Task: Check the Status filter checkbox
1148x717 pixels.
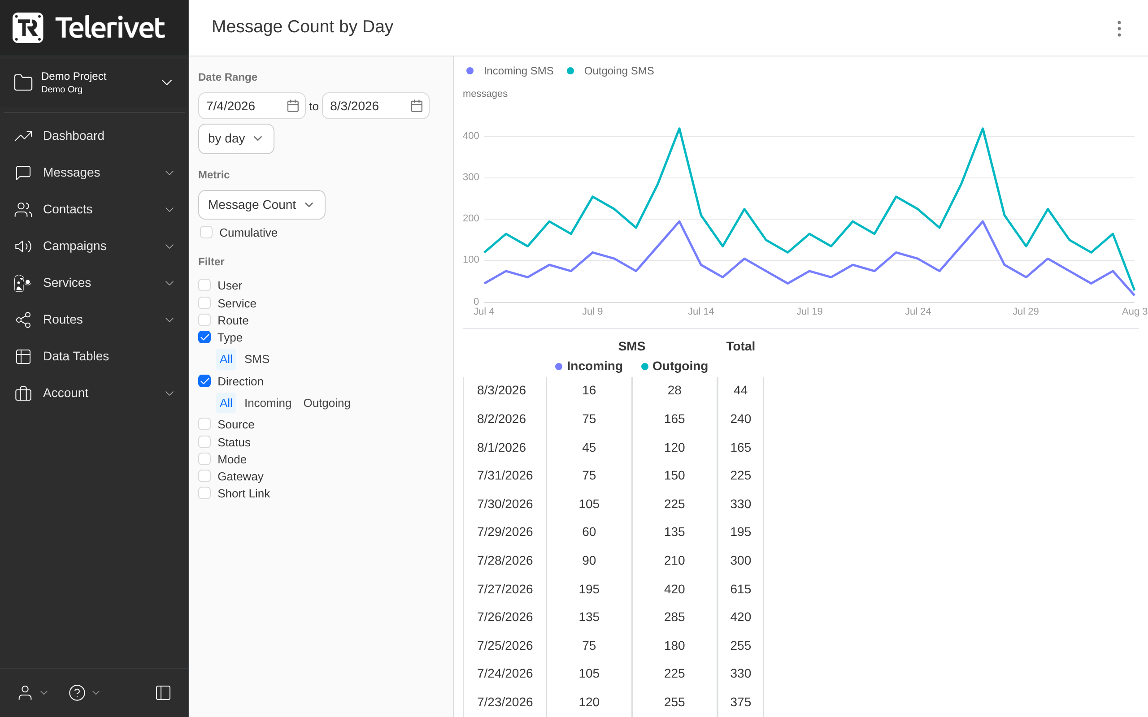Action: pos(204,442)
